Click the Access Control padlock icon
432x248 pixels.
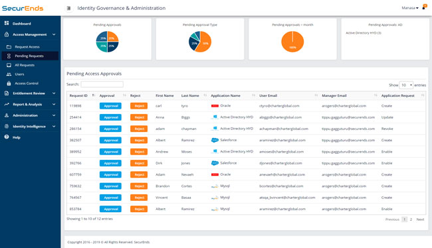9,84
